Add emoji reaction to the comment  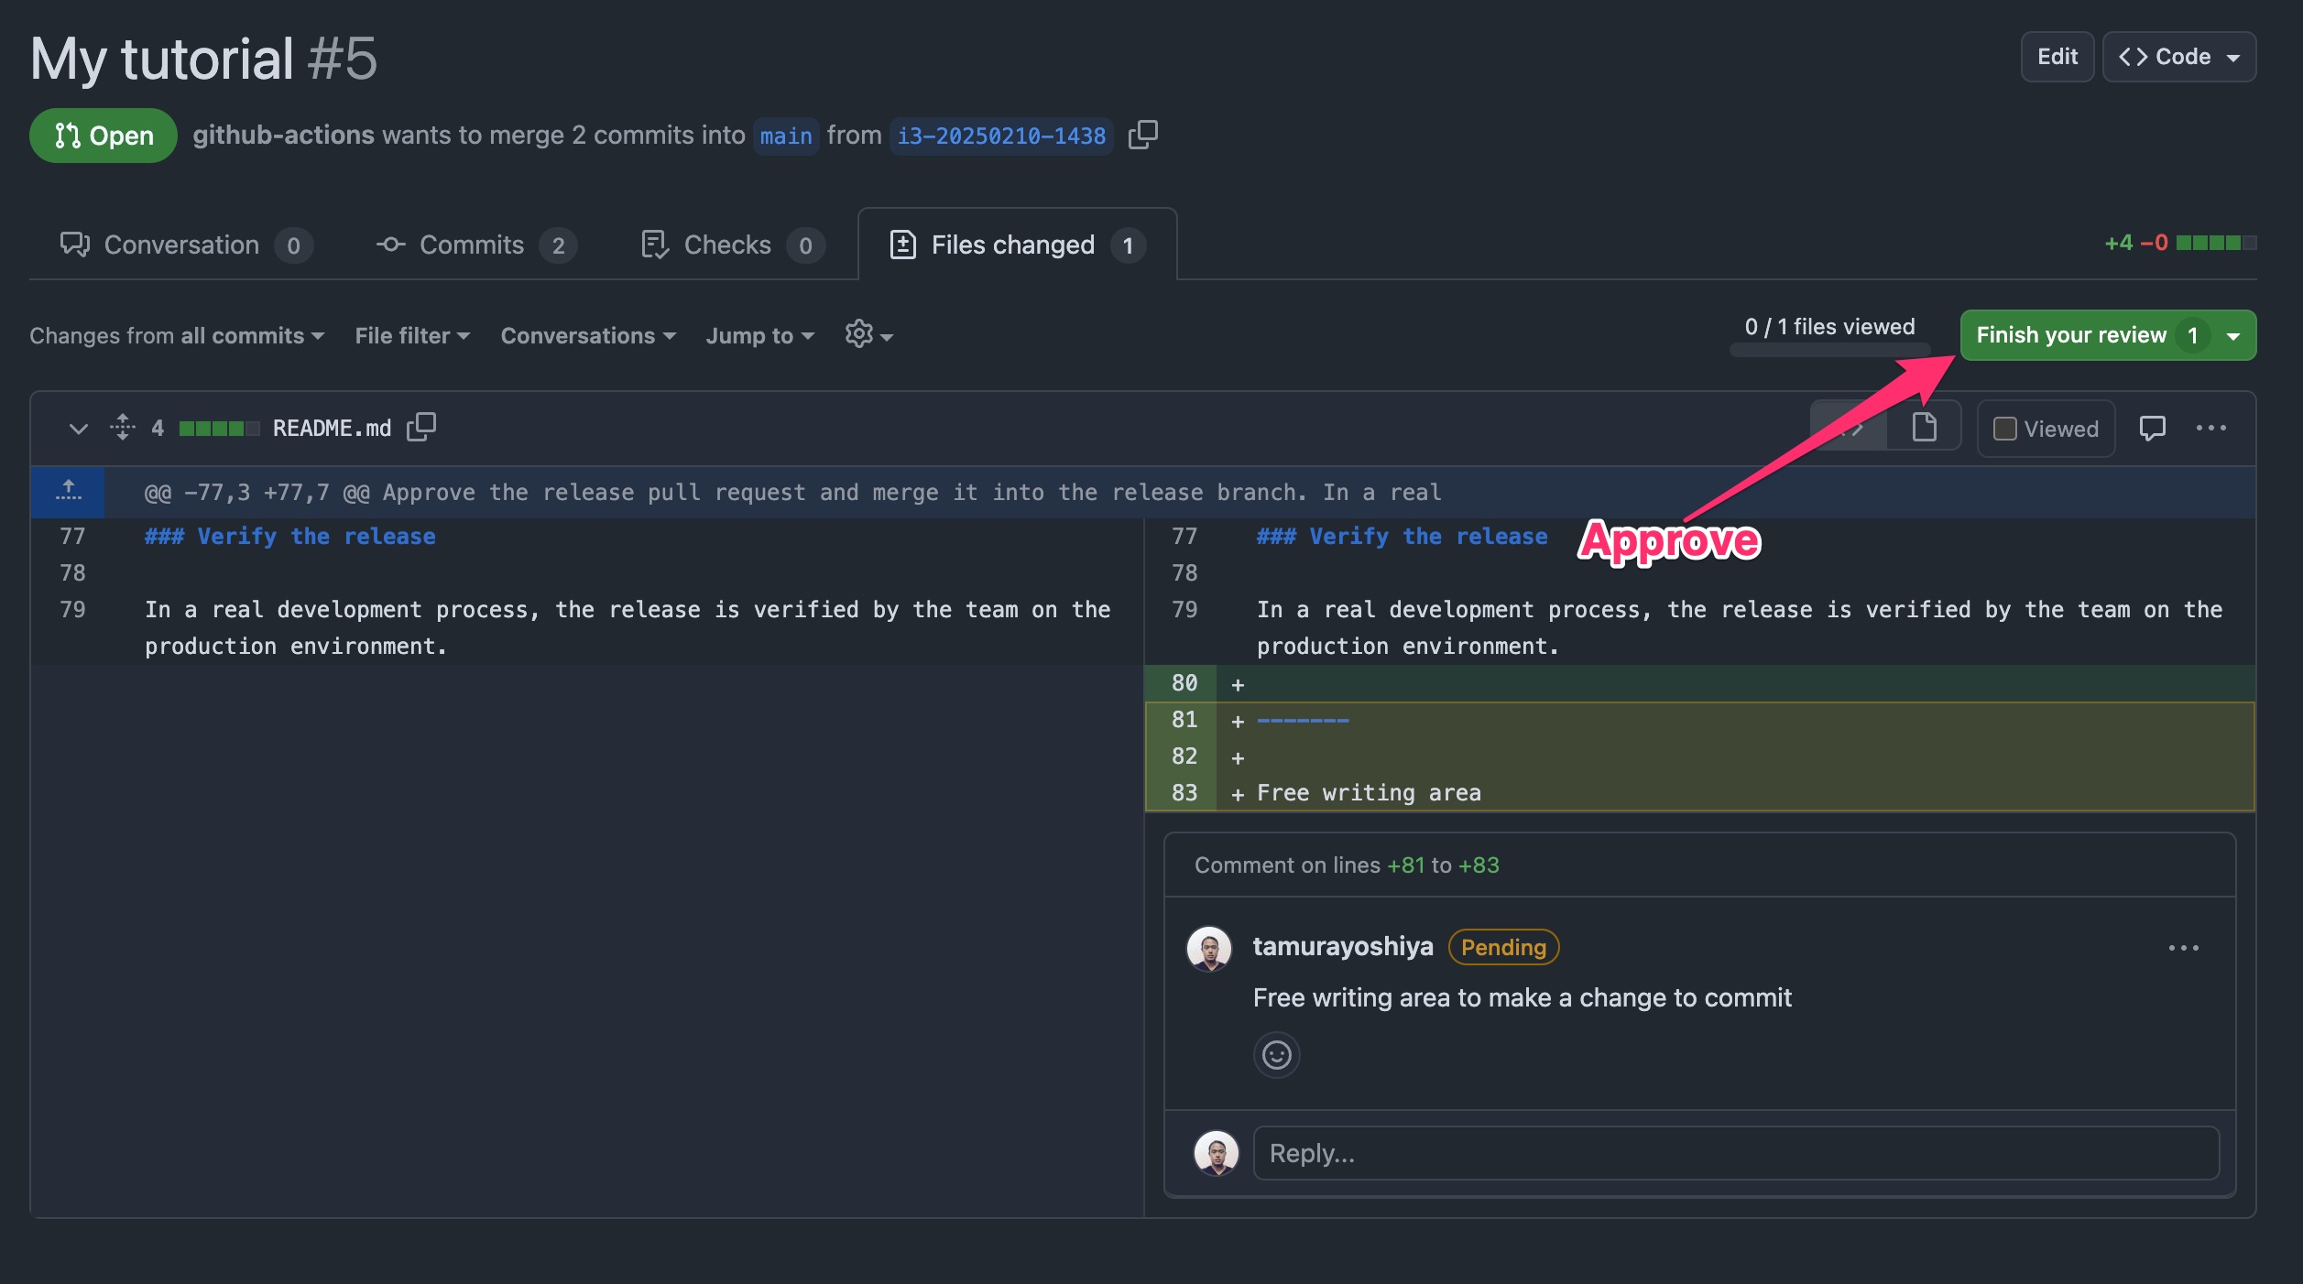[x=1276, y=1055]
